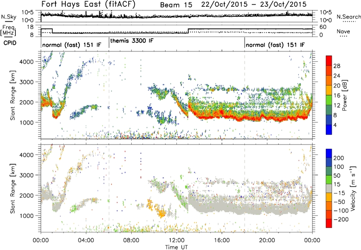Screen dimensions: 361x250
Task: Click the date range '22/Oct/2015 – 23/Oct/2015'
Action: [x=254, y=5]
